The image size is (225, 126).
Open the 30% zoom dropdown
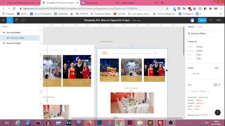coord(219,20)
